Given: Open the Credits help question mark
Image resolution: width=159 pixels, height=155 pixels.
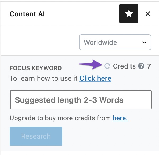Looking at the screenshot, I should (141, 66).
